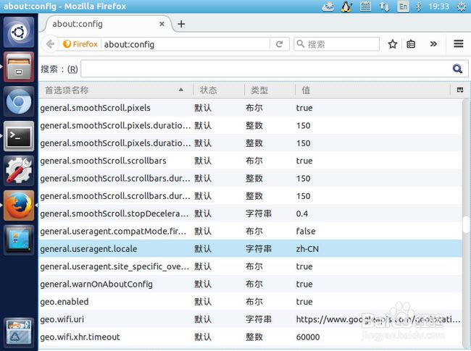This screenshot has height=351, width=471.
Task: Open the Terminal from the launcher
Action: tap(19, 136)
